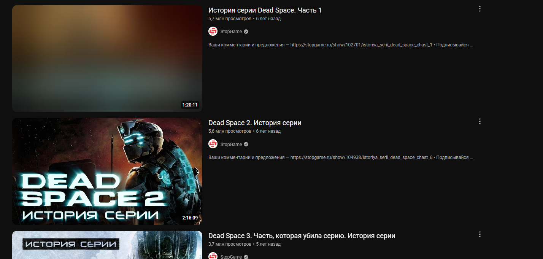Open the video Dead Space 3. Часть, которая убила серию
This screenshot has height=259, width=543.
(302, 236)
